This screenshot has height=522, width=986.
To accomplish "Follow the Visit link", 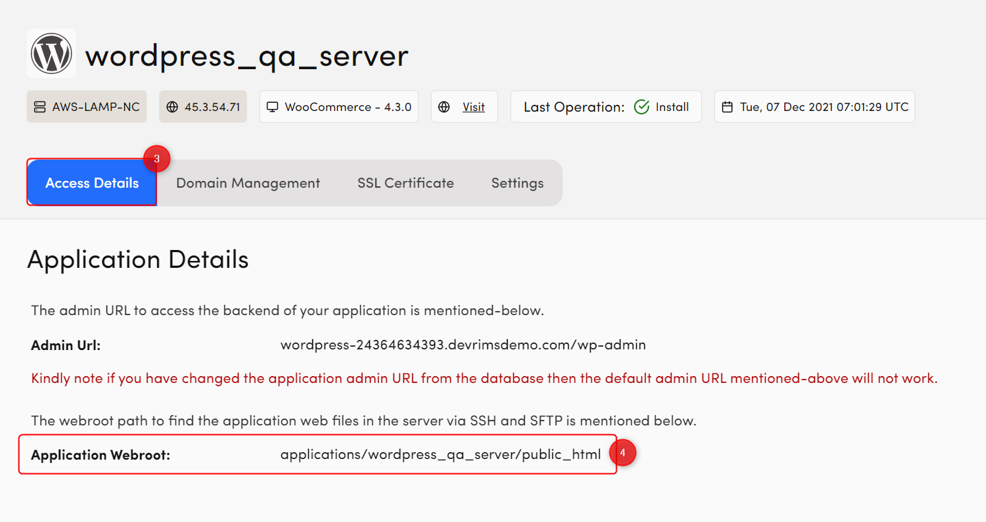I will point(473,107).
